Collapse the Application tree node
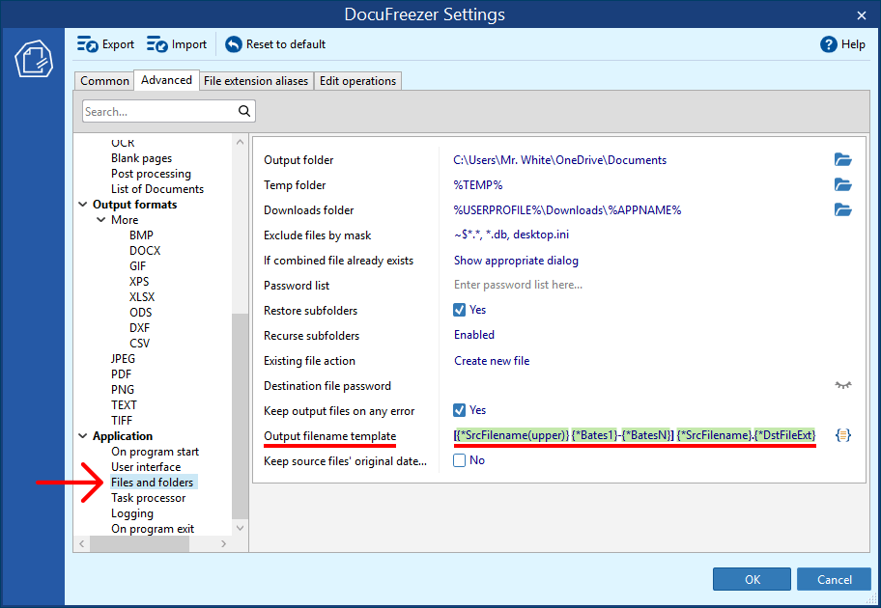Image resolution: width=881 pixels, height=608 pixels. pos(83,436)
